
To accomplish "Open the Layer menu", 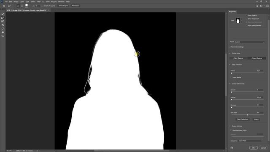I will point(22,2).
